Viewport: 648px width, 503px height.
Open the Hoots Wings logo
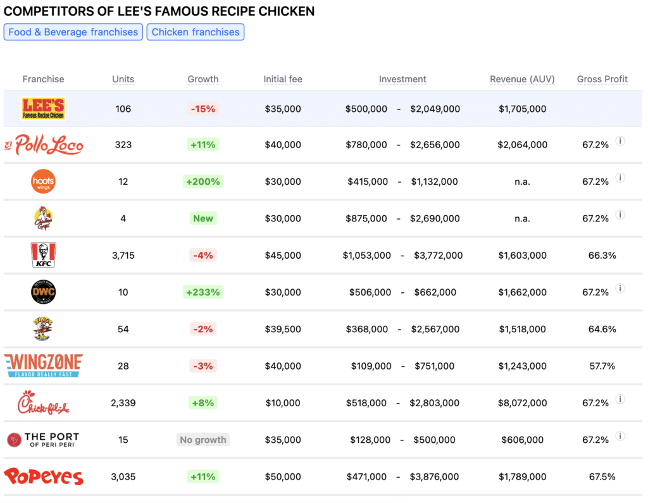coord(44,182)
